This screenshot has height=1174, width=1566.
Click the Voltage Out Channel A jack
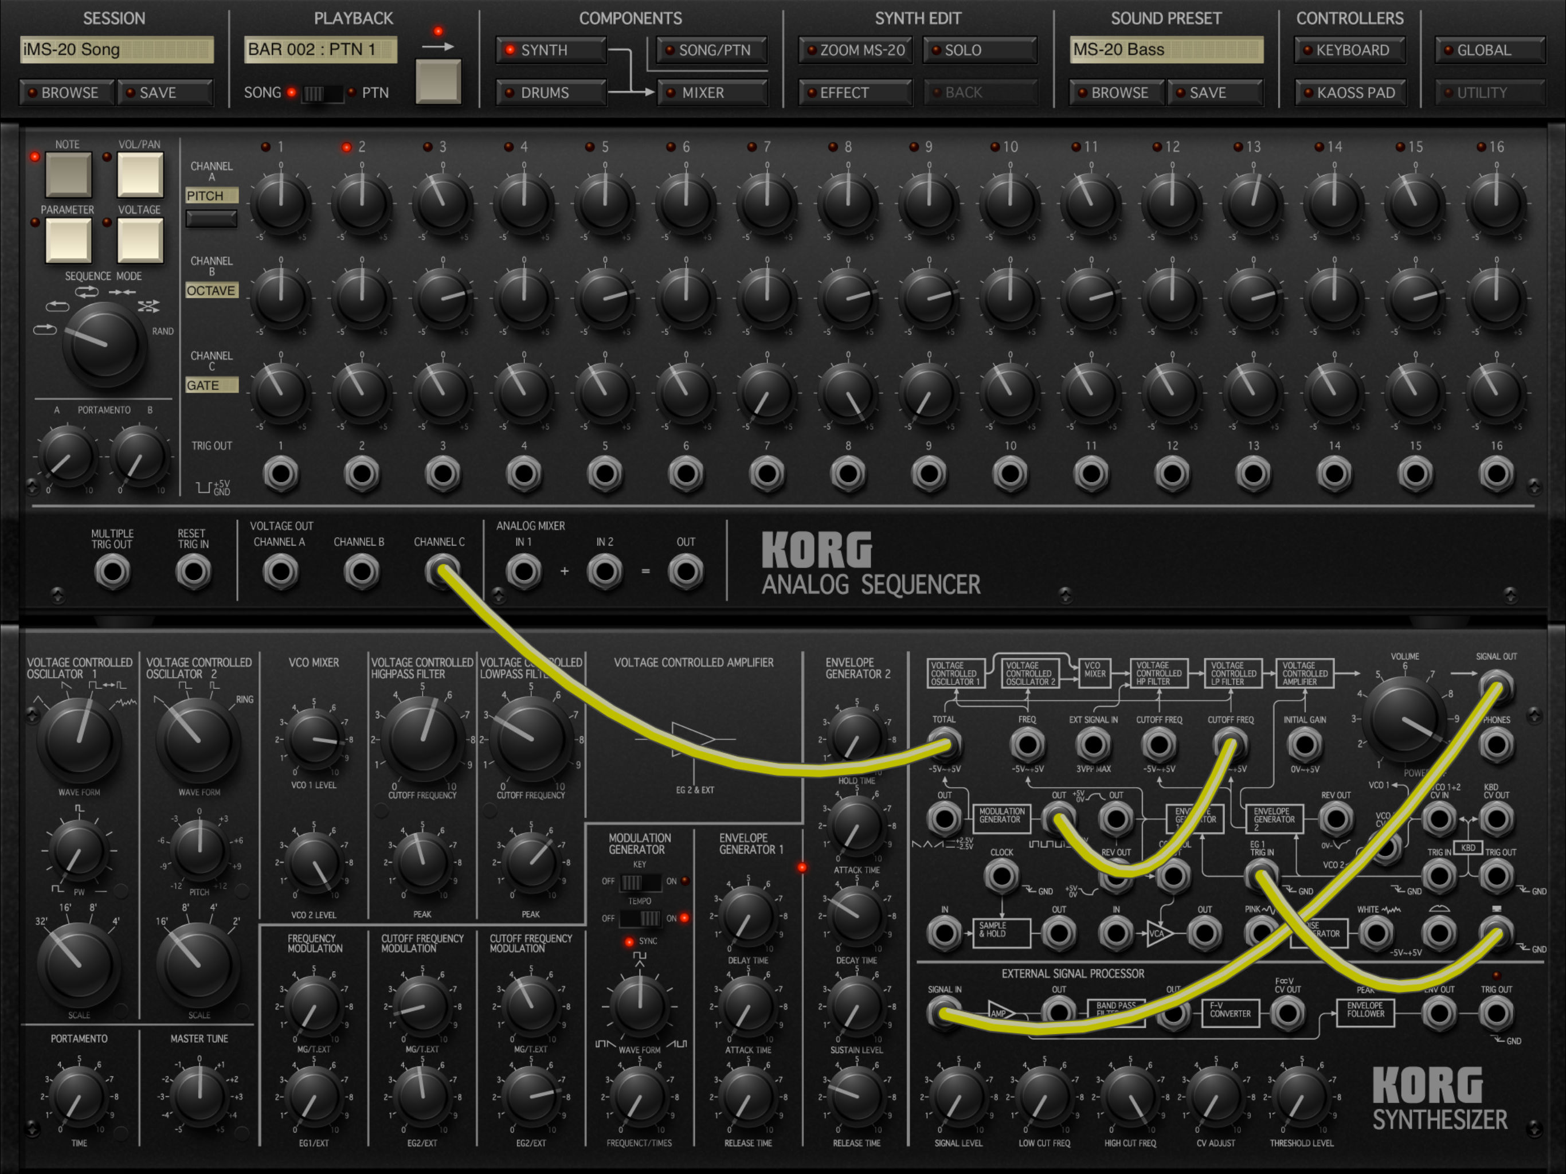280,572
